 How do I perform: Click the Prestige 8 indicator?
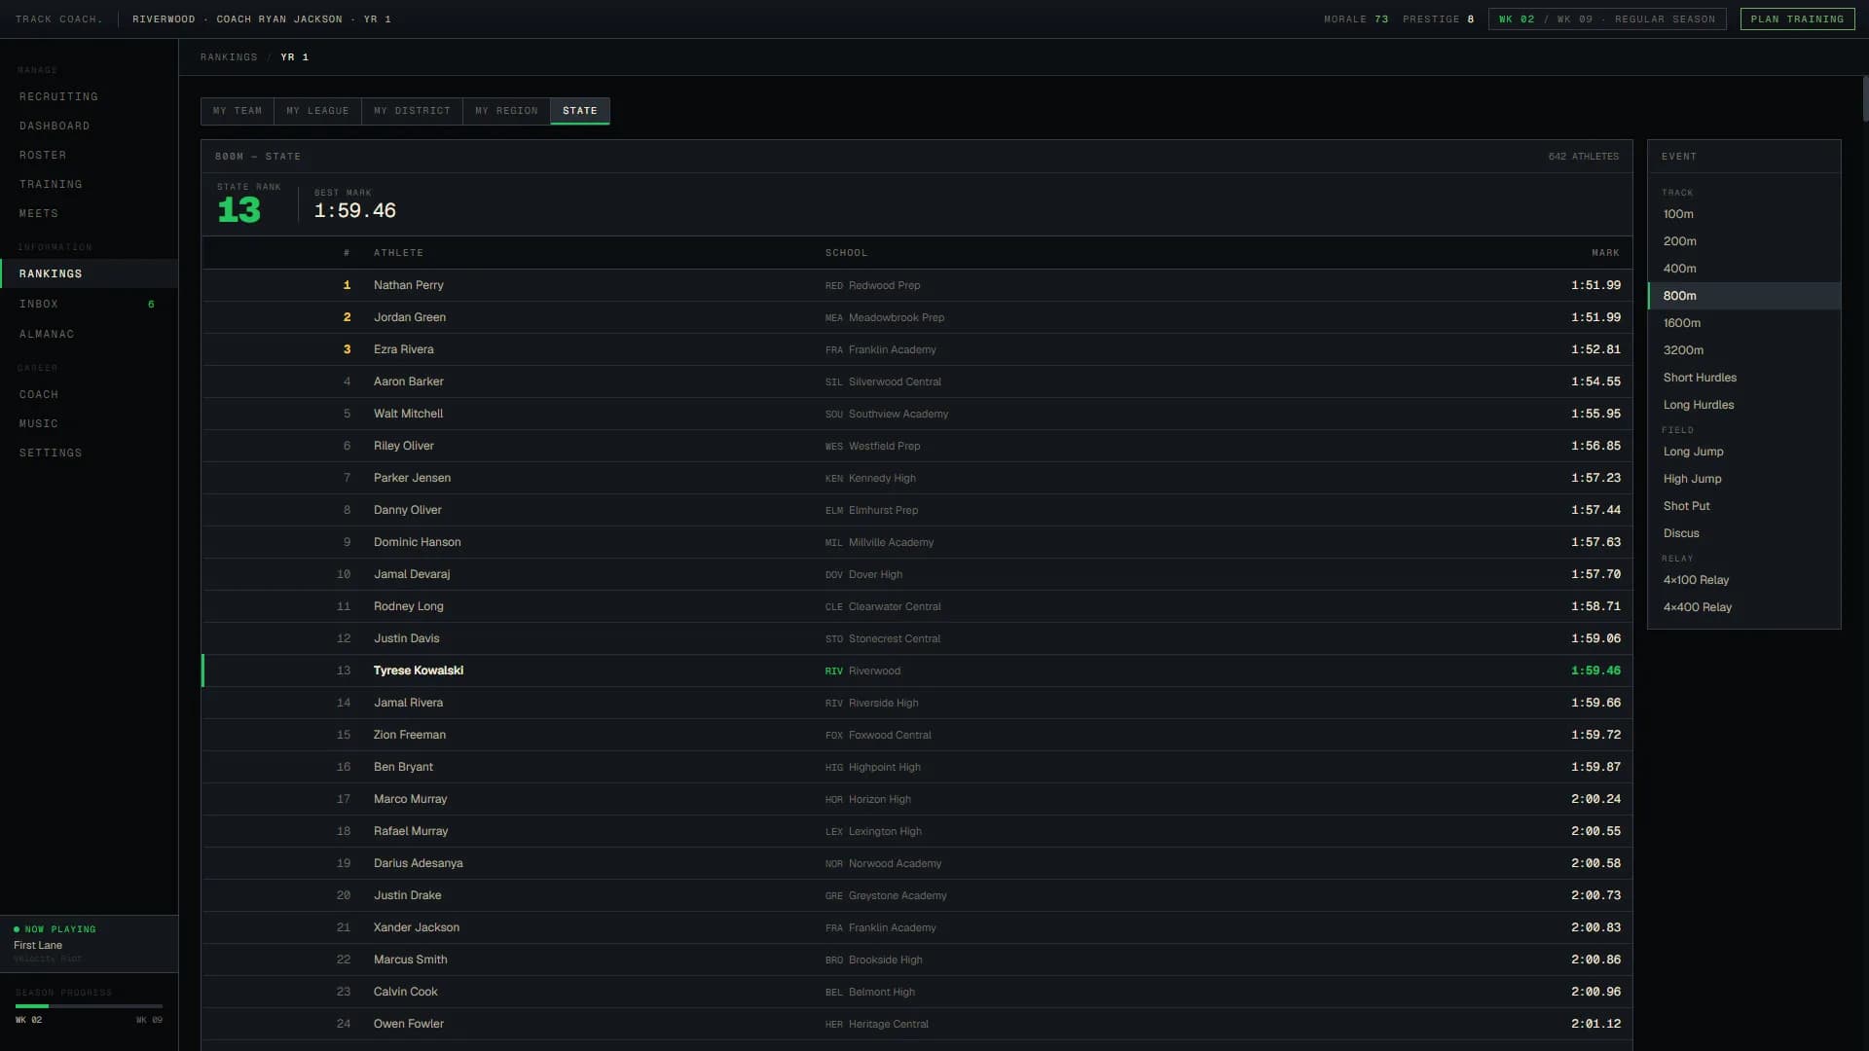tap(1438, 19)
